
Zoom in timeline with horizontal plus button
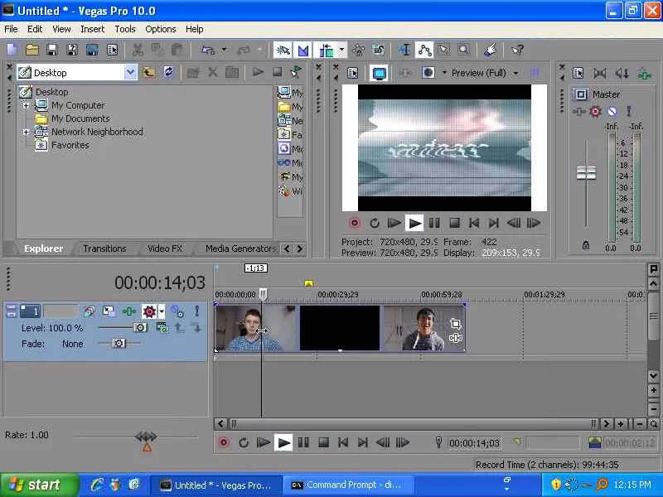click(x=621, y=424)
